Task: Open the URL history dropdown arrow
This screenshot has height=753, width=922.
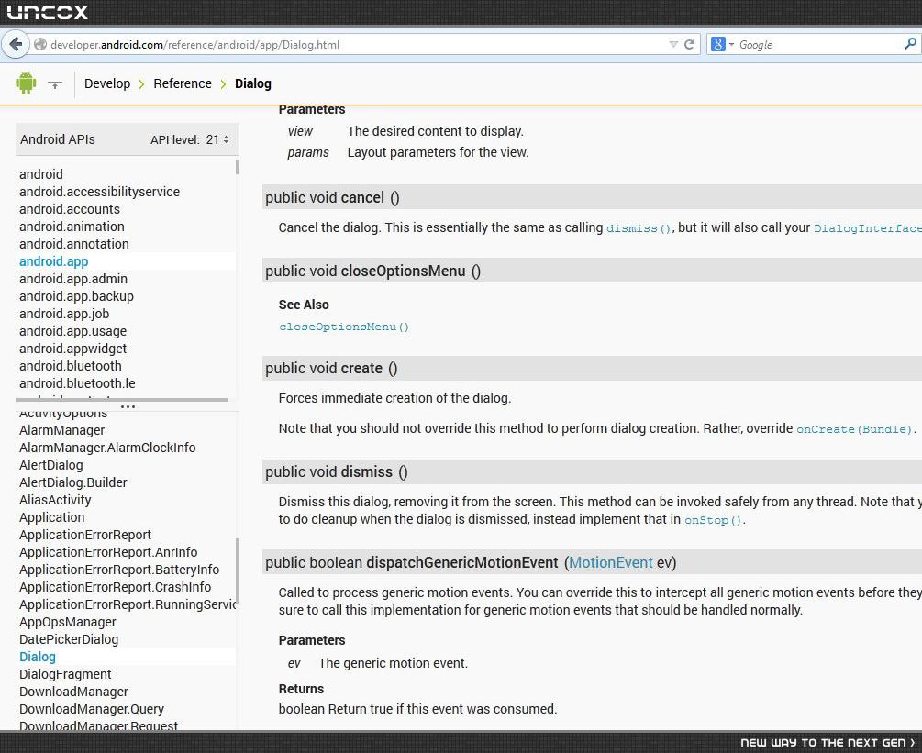Action: pyautogui.click(x=674, y=45)
